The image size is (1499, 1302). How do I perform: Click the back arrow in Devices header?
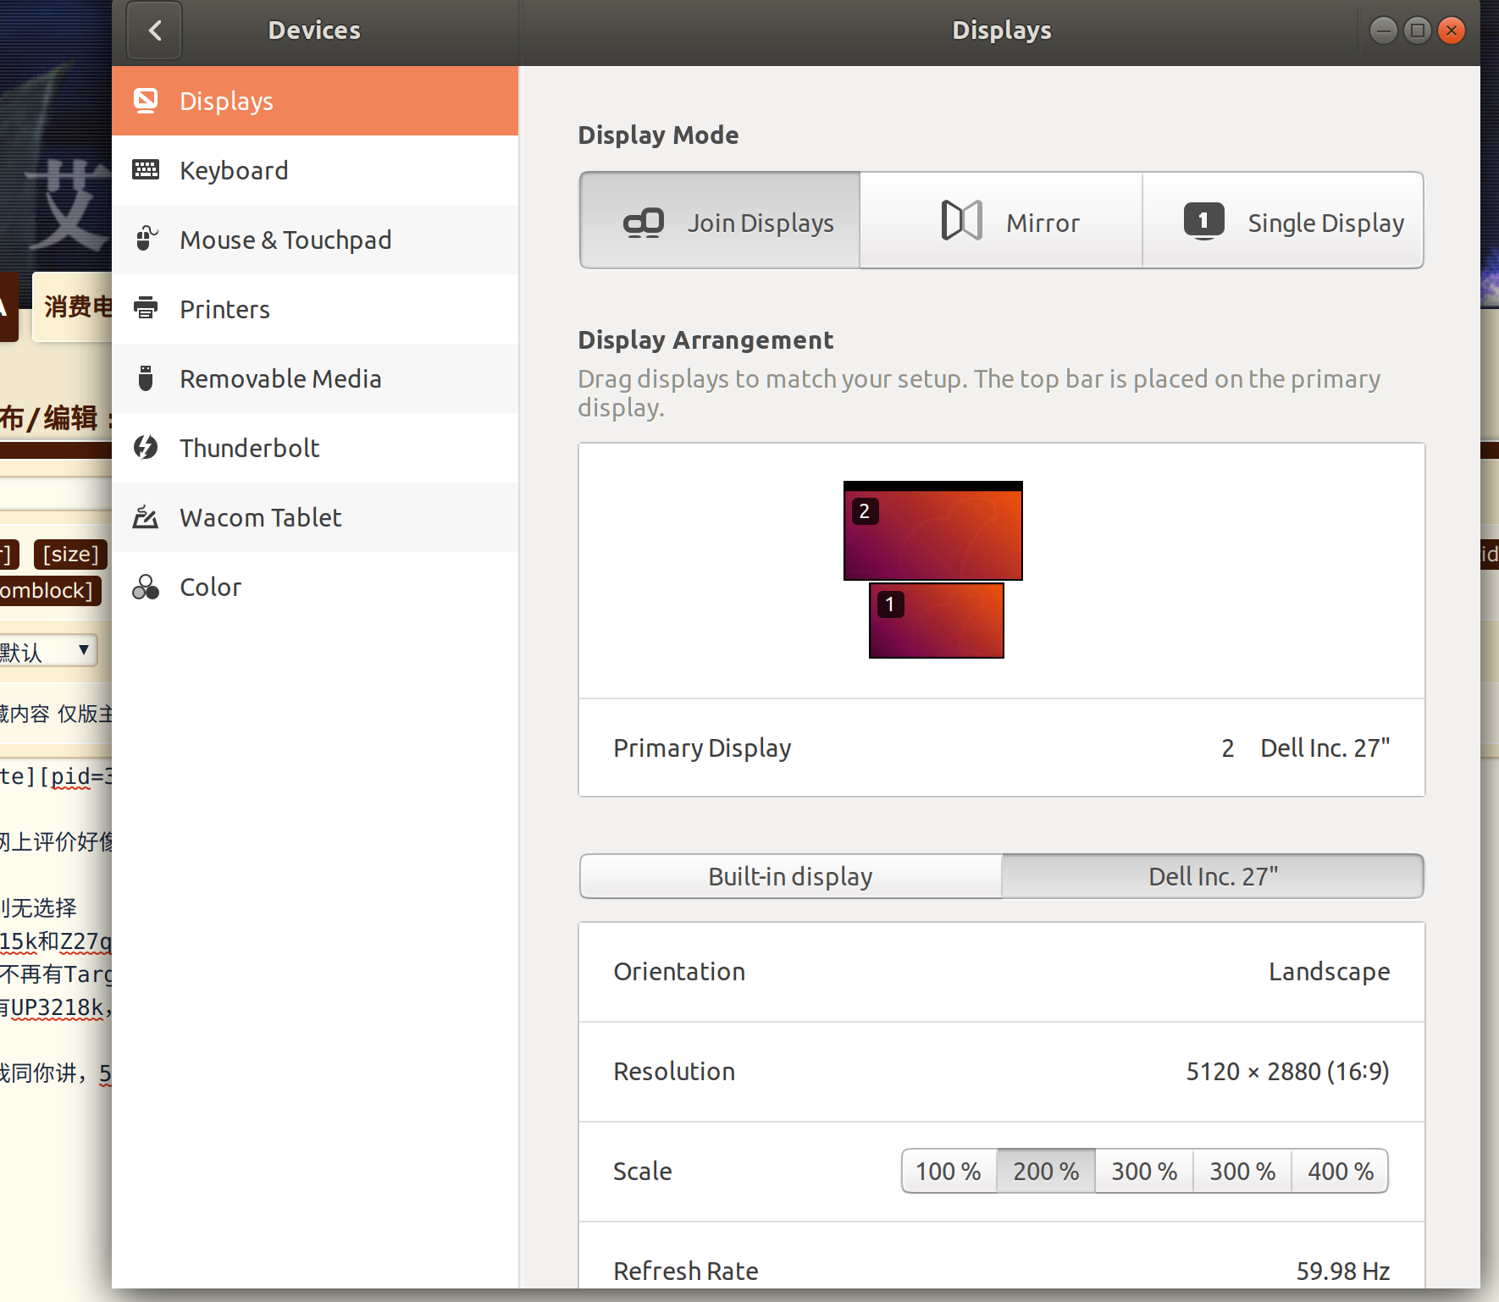click(154, 31)
